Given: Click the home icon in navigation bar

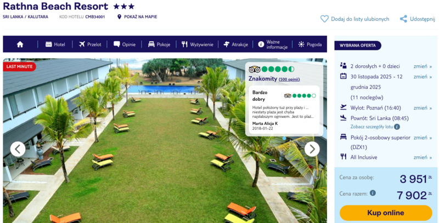Looking at the screenshot, I should pyautogui.click(x=20, y=44).
